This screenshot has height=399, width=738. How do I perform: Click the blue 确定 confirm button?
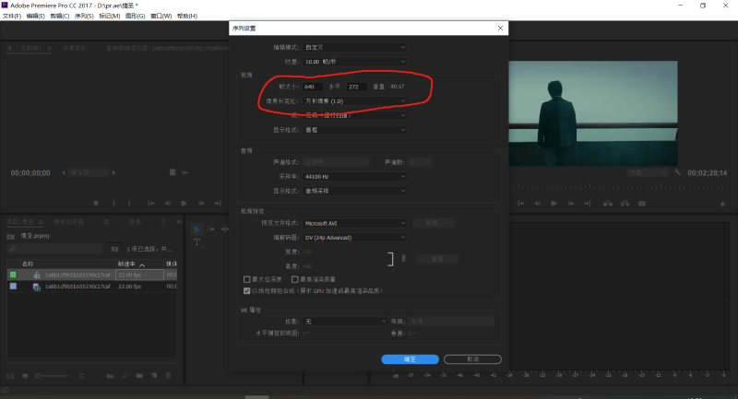coord(411,359)
